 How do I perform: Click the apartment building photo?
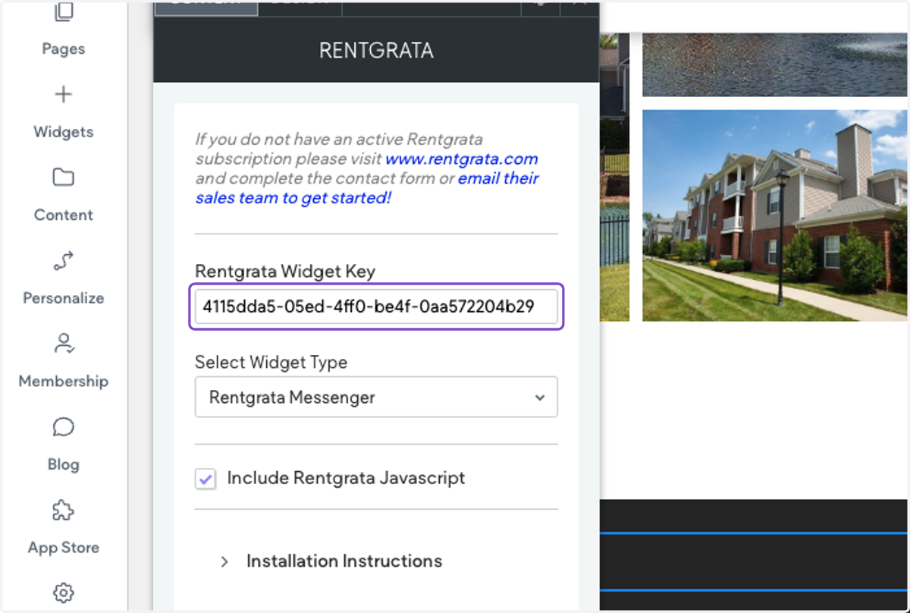coord(774,215)
